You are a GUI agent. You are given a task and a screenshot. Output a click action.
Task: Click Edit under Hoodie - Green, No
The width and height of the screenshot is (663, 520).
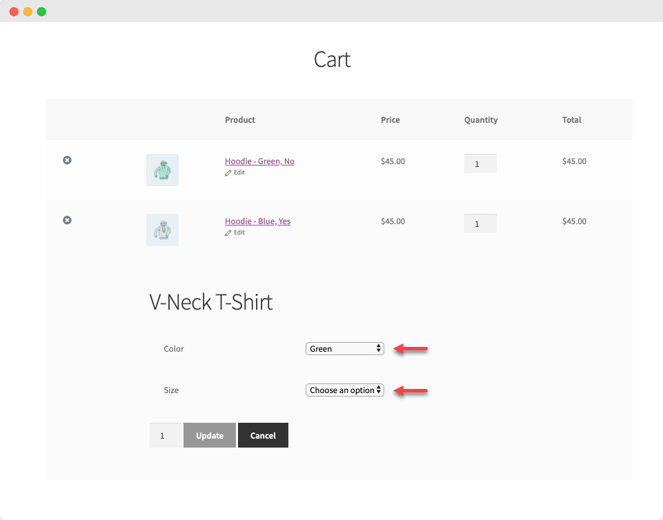(x=235, y=172)
